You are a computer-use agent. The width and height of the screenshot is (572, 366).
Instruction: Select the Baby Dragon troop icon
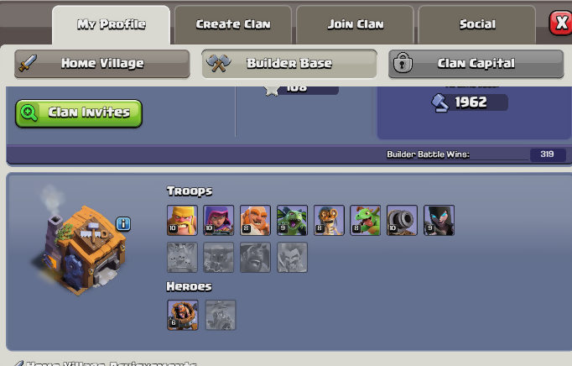pos(365,220)
